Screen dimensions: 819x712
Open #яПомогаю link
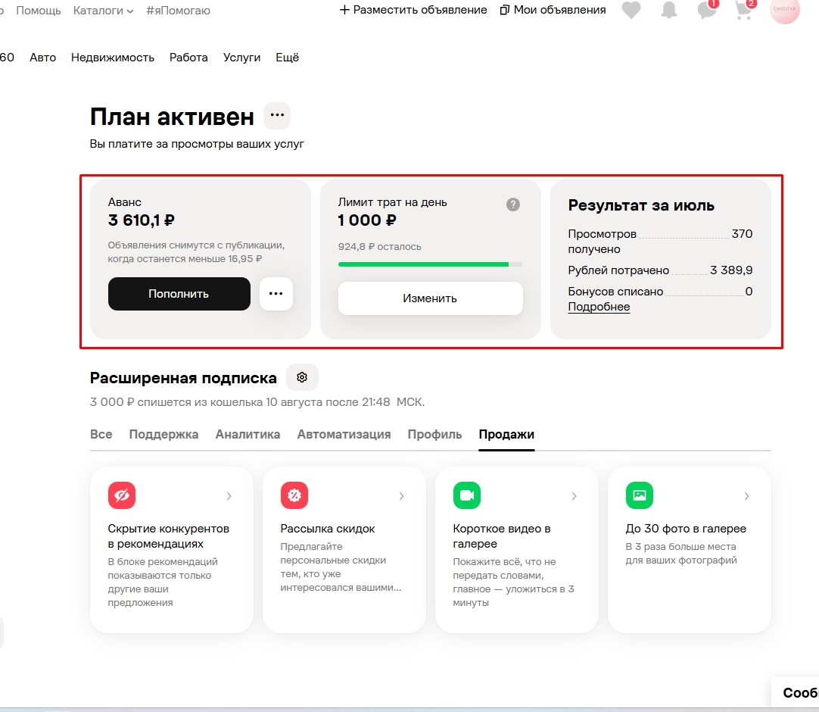[178, 11]
